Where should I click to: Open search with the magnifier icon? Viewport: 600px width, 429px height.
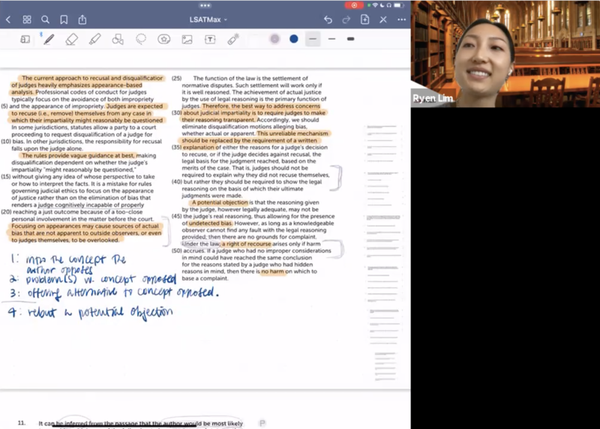coord(46,19)
